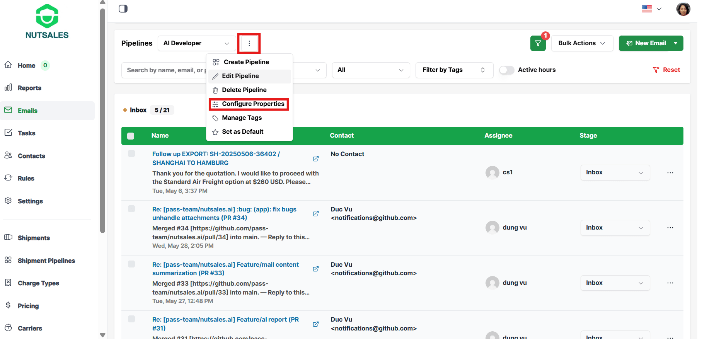
Task: Open Stage dropdown for PR #33 email
Action: pos(615,283)
